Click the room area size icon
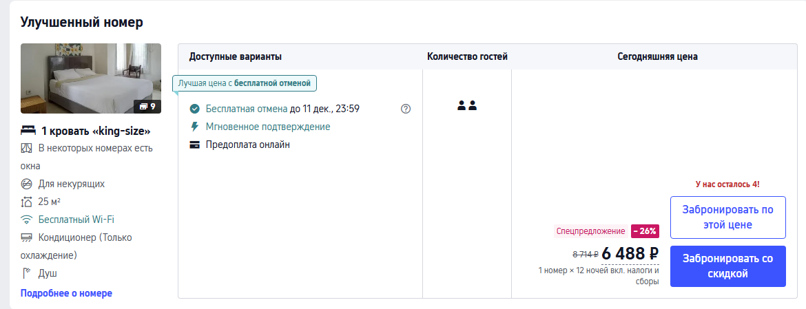Screen dimensions: 806x309 click(27, 202)
